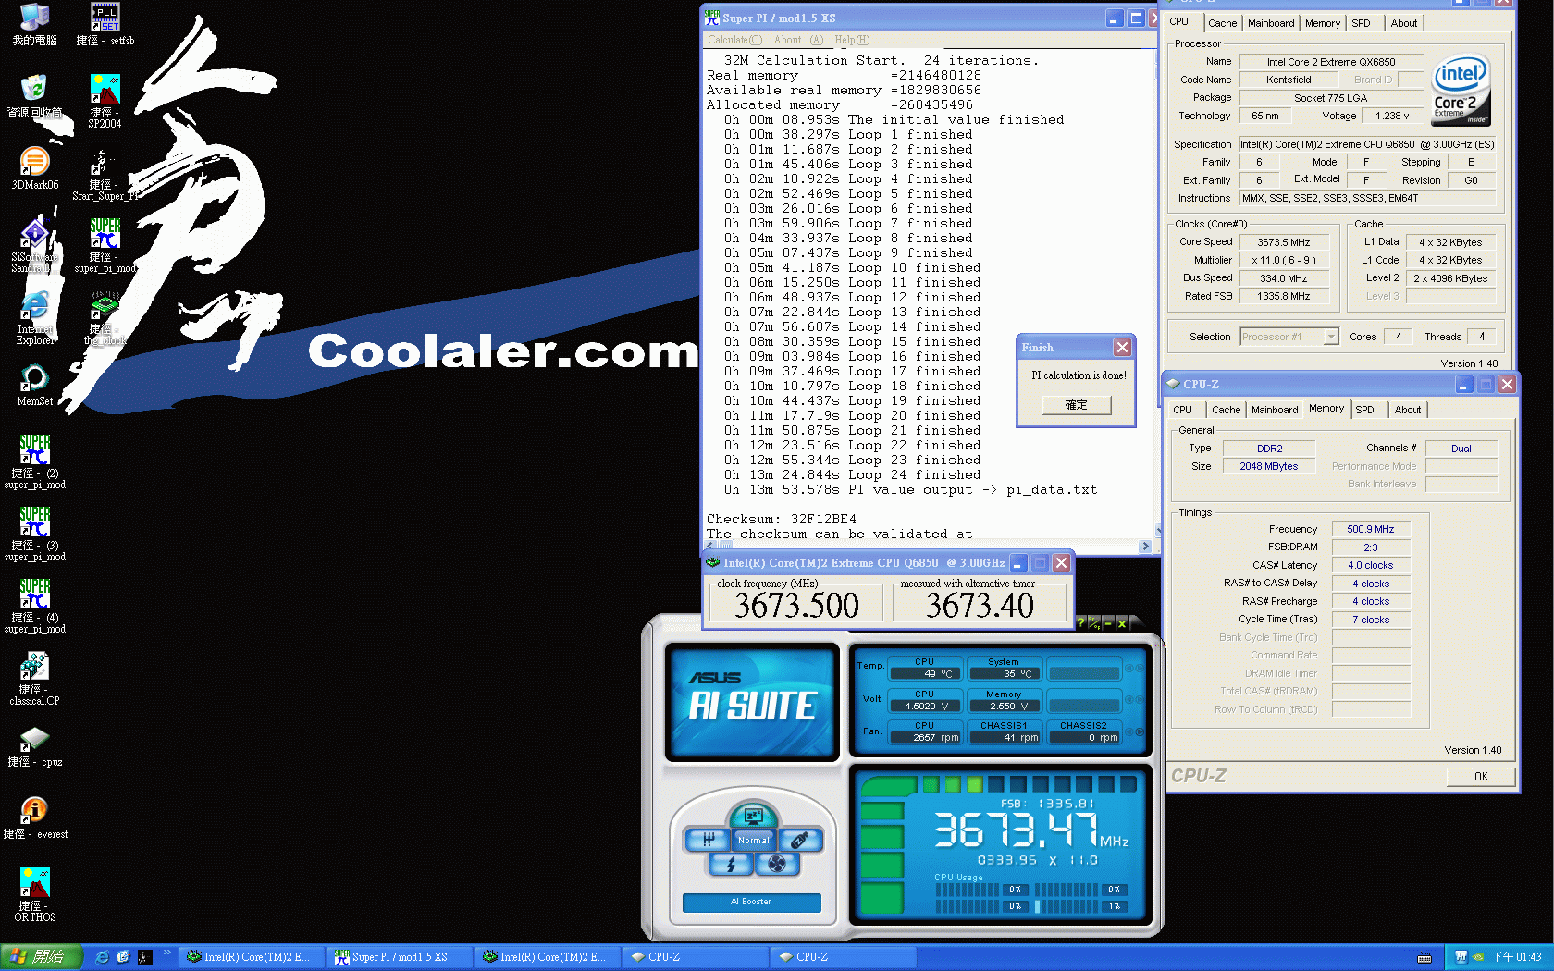The width and height of the screenshot is (1554, 971).
Task: Click the Temp row next arrow in AI Suite
Action: pyautogui.click(x=1140, y=668)
